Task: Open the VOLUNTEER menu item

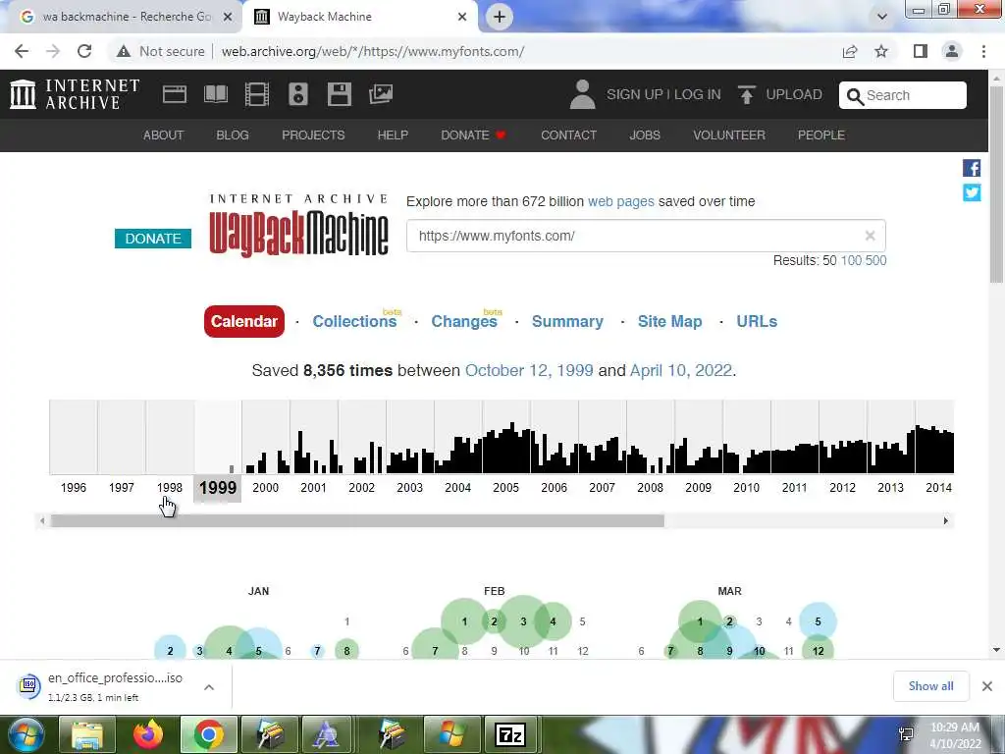Action: (x=729, y=135)
